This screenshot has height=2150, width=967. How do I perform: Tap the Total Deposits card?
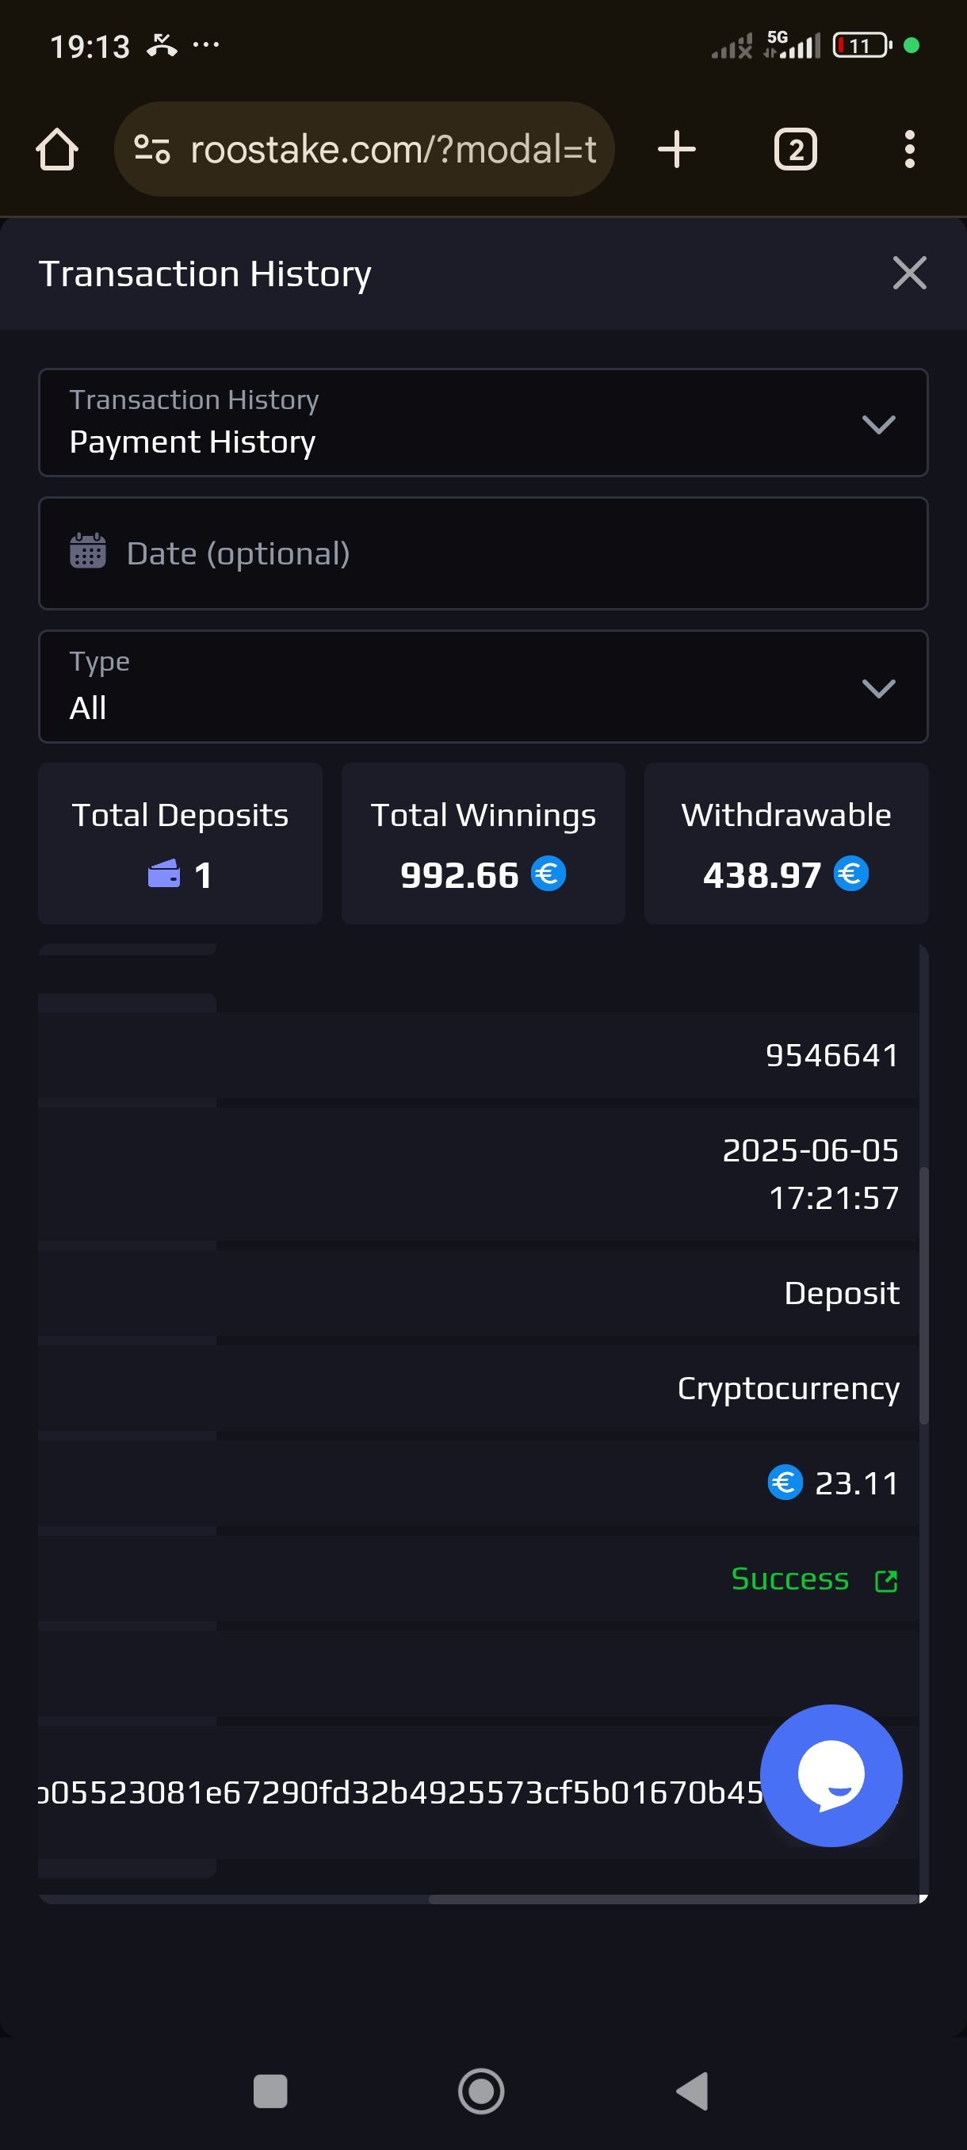(x=180, y=843)
